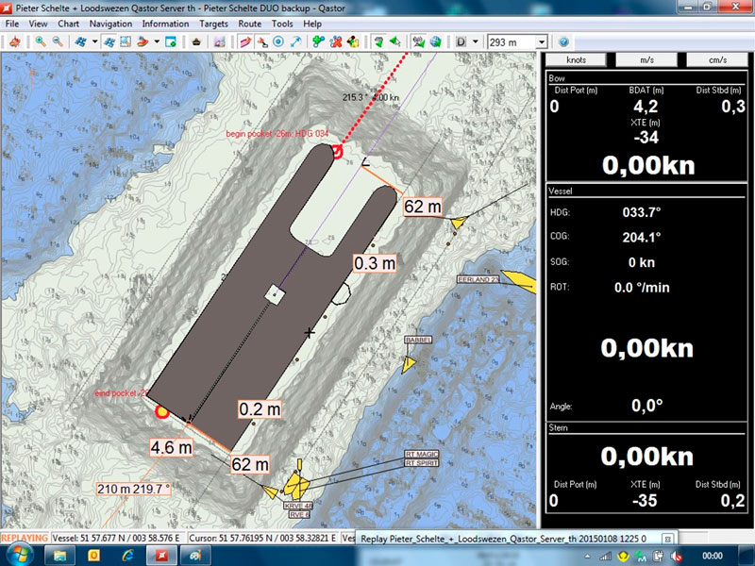Switch the speed unit to m/s
Image resolution: width=755 pixels, height=566 pixels.
coord(648,58)
